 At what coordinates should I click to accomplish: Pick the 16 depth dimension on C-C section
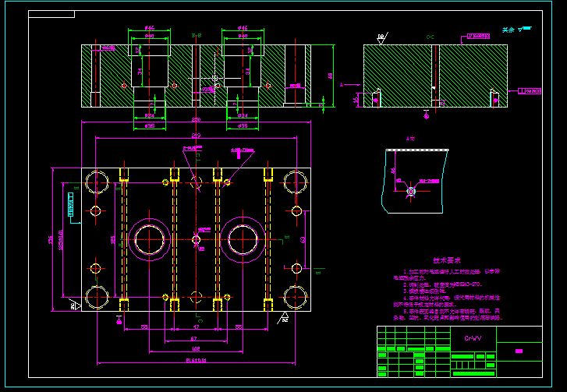tap(356, 99)
